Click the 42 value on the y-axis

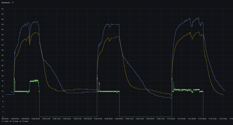tap(2, 9)
